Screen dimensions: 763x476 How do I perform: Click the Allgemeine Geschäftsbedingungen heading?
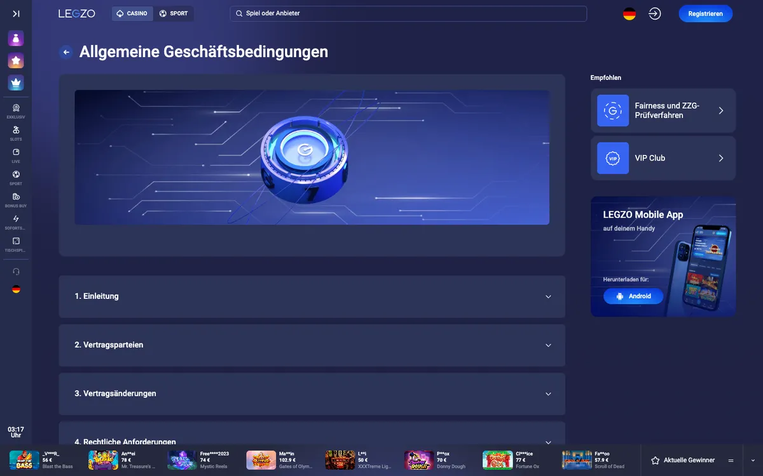[203, 52]
